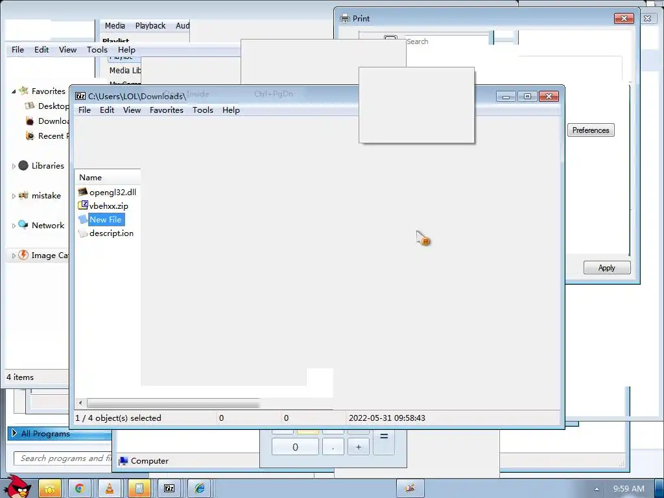
Task: Click the Search programs field
Action: 63,458
